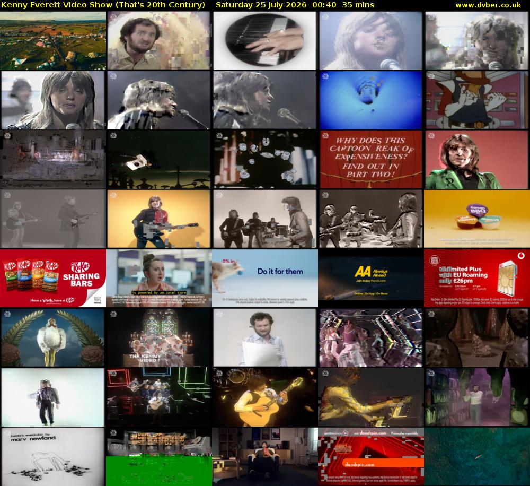530x486 pixels.
Task: Open the www.dvber.co.uk link
Action: coord(488,5)
